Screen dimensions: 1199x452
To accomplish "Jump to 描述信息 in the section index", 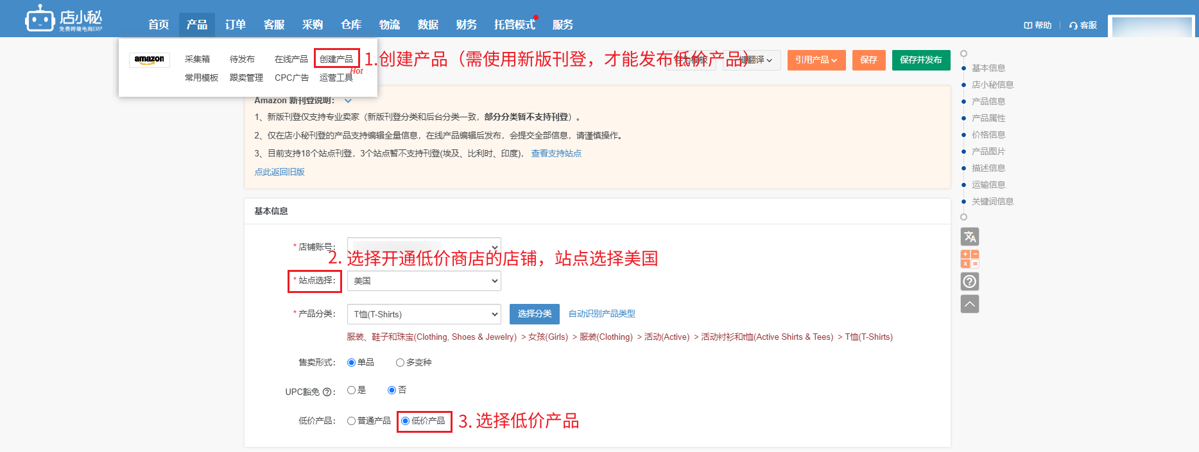I will point(988,168).
